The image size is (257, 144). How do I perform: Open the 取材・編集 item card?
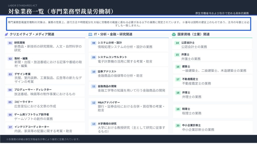point(45,62)
